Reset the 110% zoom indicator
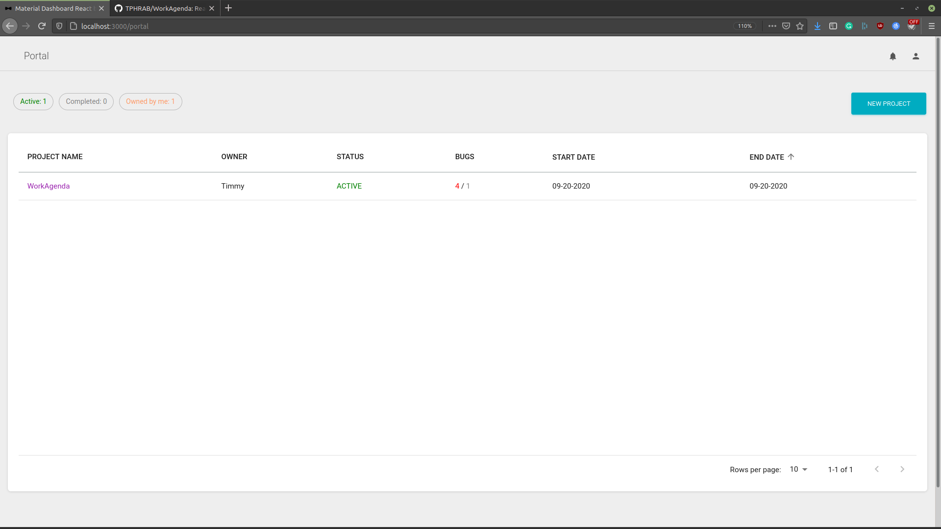This screenshot has width=941, height=529. [745, 26]
